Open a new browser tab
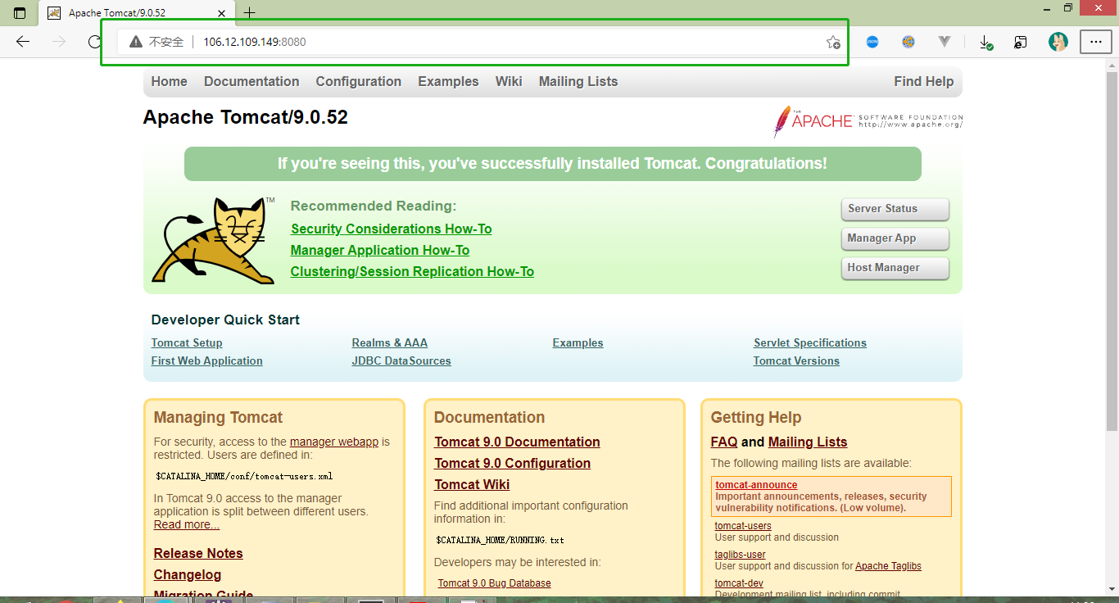 250,12
